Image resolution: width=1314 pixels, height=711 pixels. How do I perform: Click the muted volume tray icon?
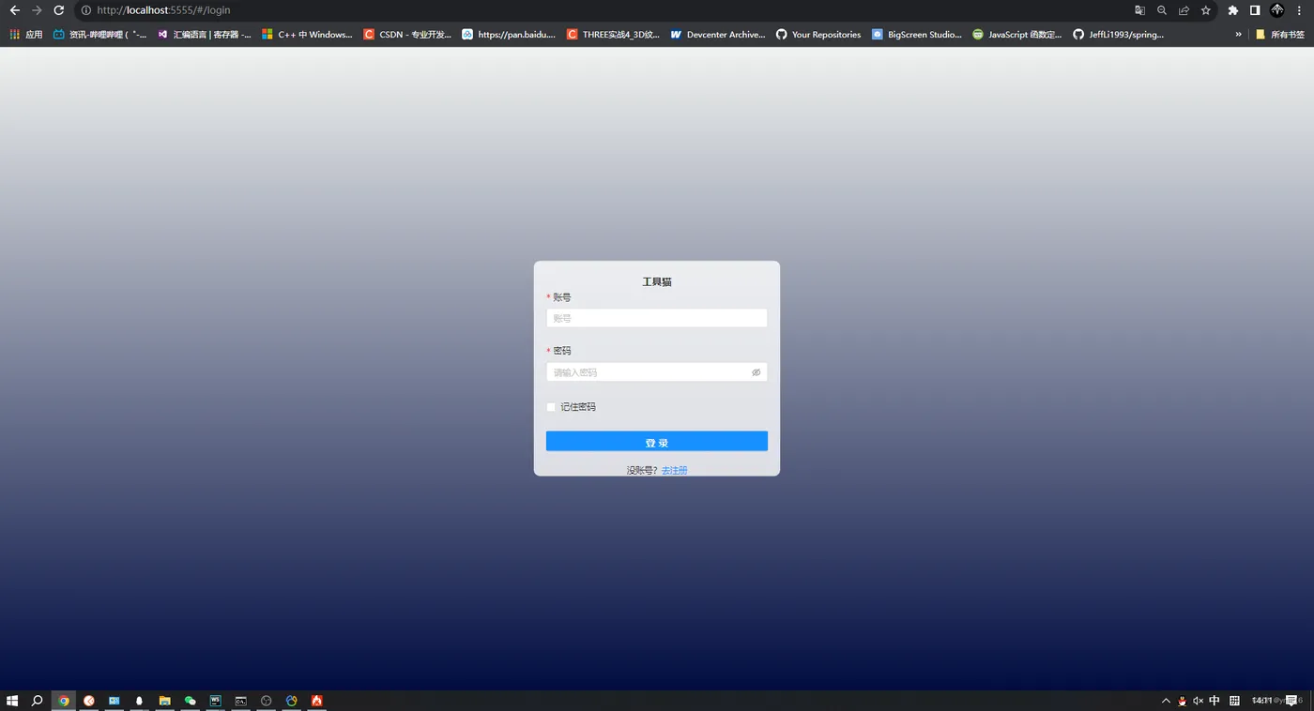[x=1198, y=701]
